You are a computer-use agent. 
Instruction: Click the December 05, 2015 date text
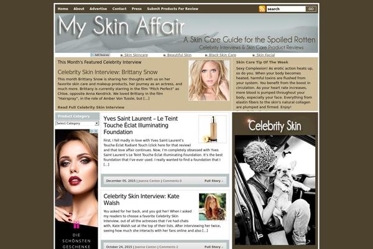[121, 181]
